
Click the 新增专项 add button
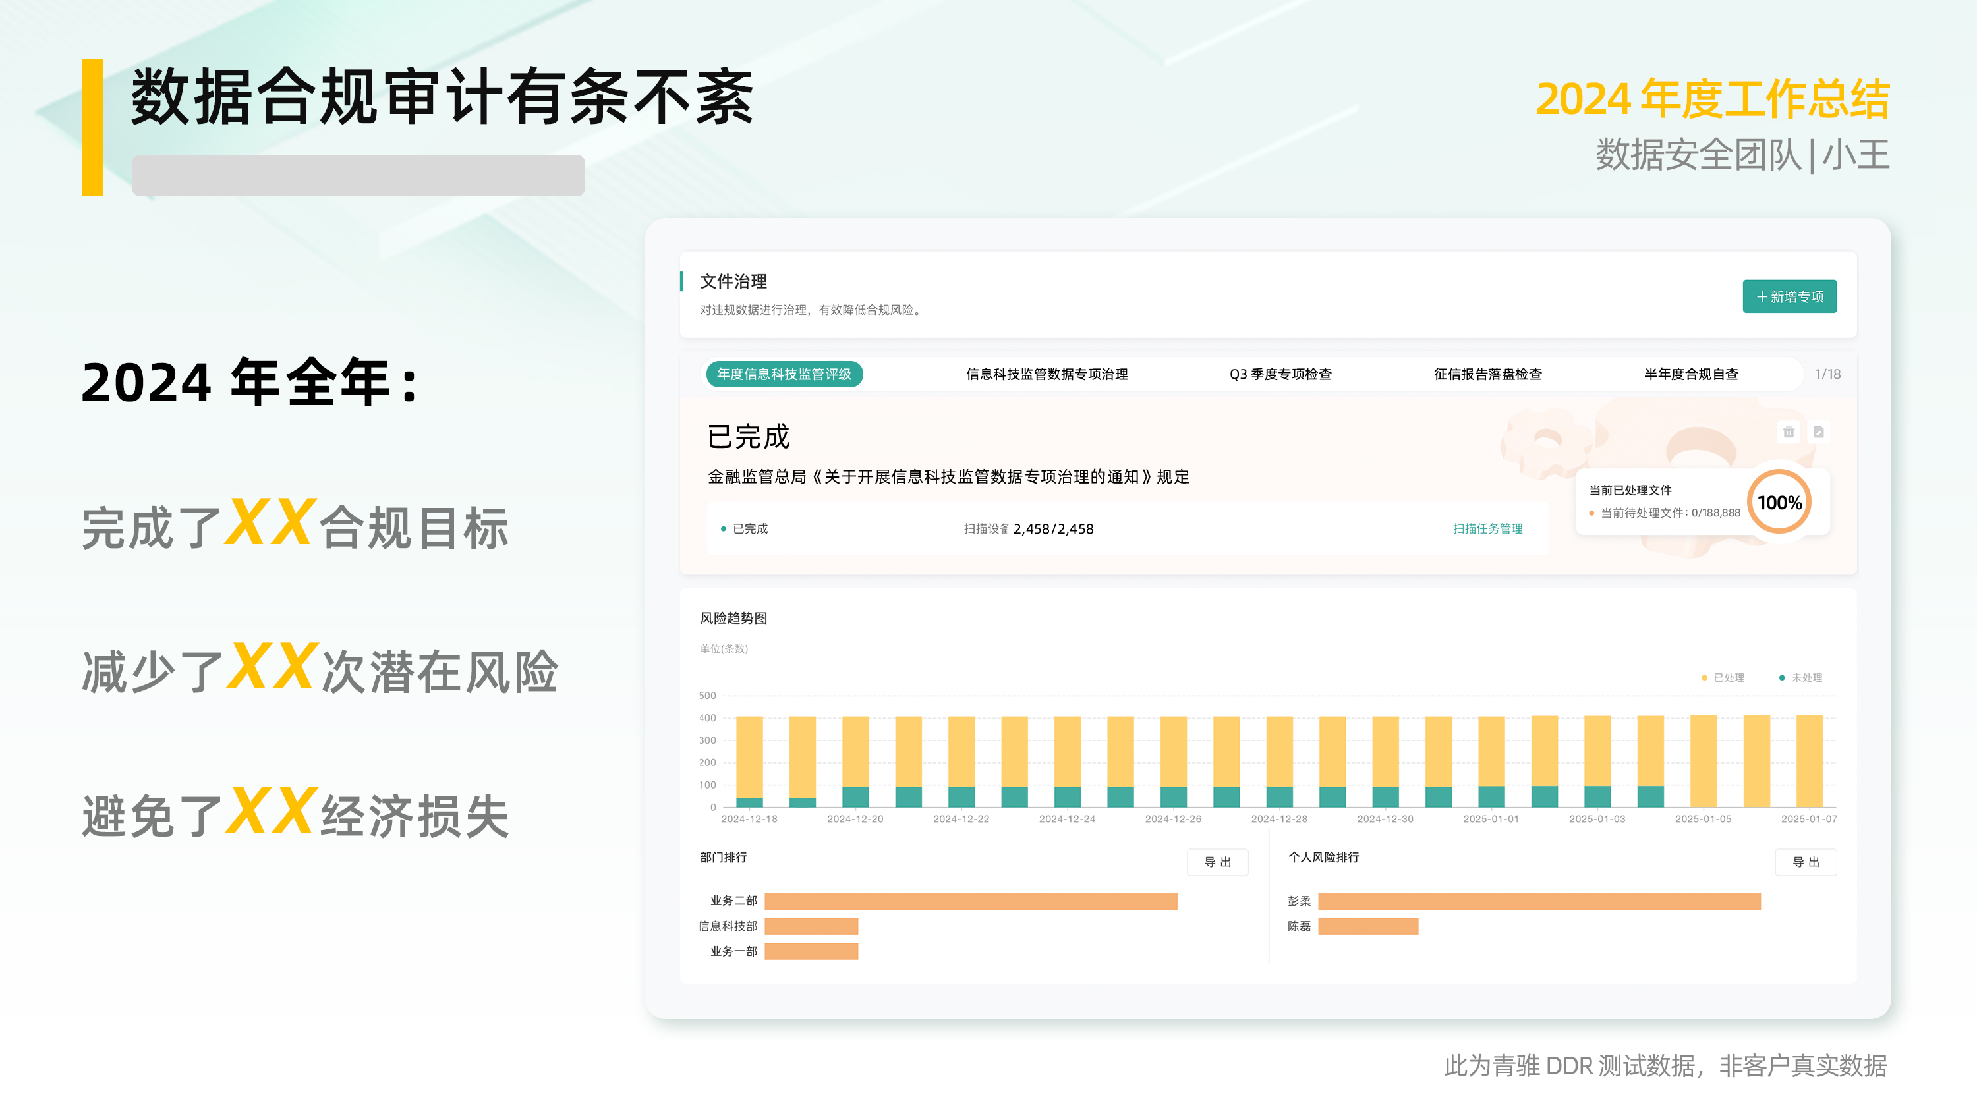point(1789,296)
